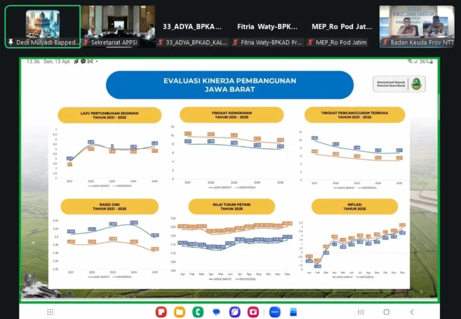This screenshot has height=319, width=461.
Task: Open the pink Camera app
Action: (253, 312)
